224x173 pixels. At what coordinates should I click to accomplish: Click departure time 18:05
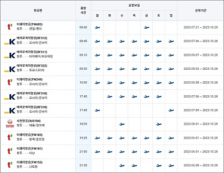pyautogui.click(x=83, y=124)
